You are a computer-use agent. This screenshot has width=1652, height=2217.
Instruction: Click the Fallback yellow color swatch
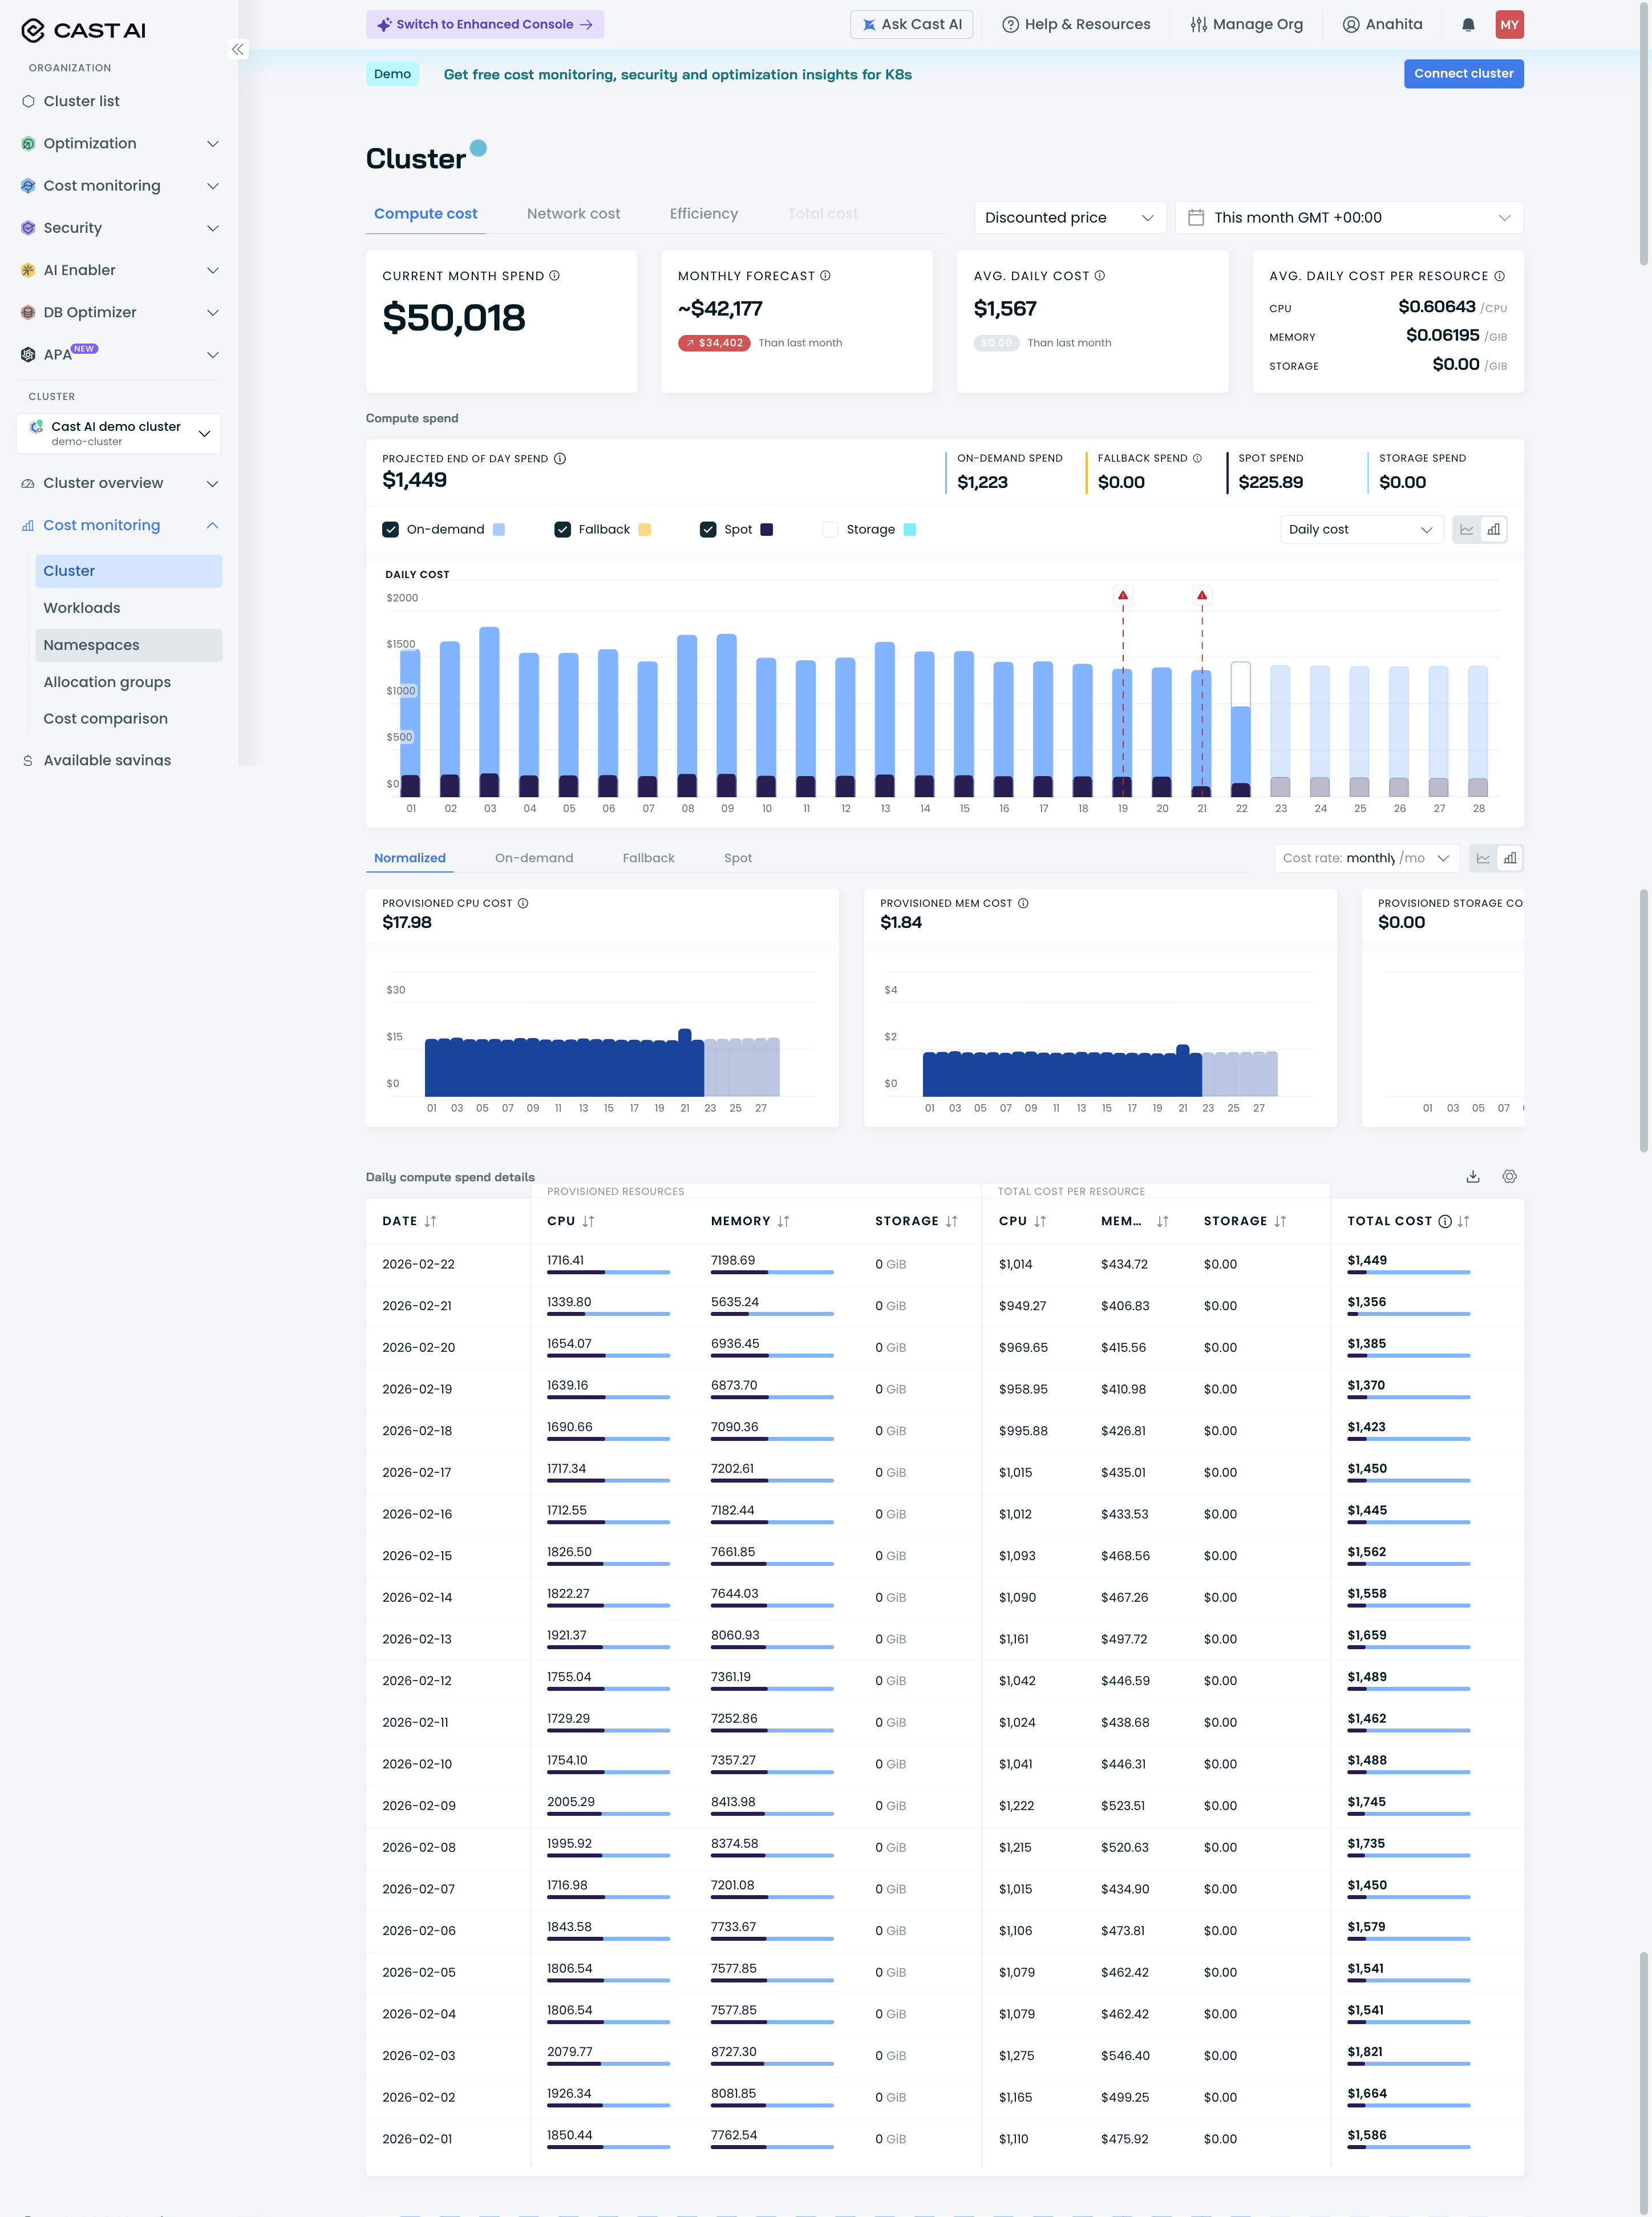point(644,529)
